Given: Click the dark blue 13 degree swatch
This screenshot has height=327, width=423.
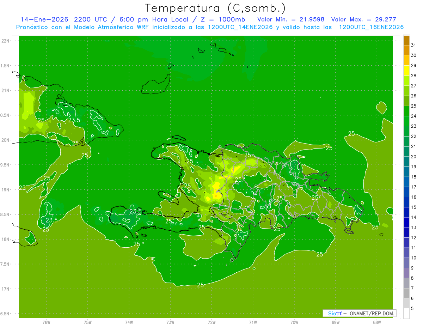Looking at the screenshot, I should coord(406,222).
